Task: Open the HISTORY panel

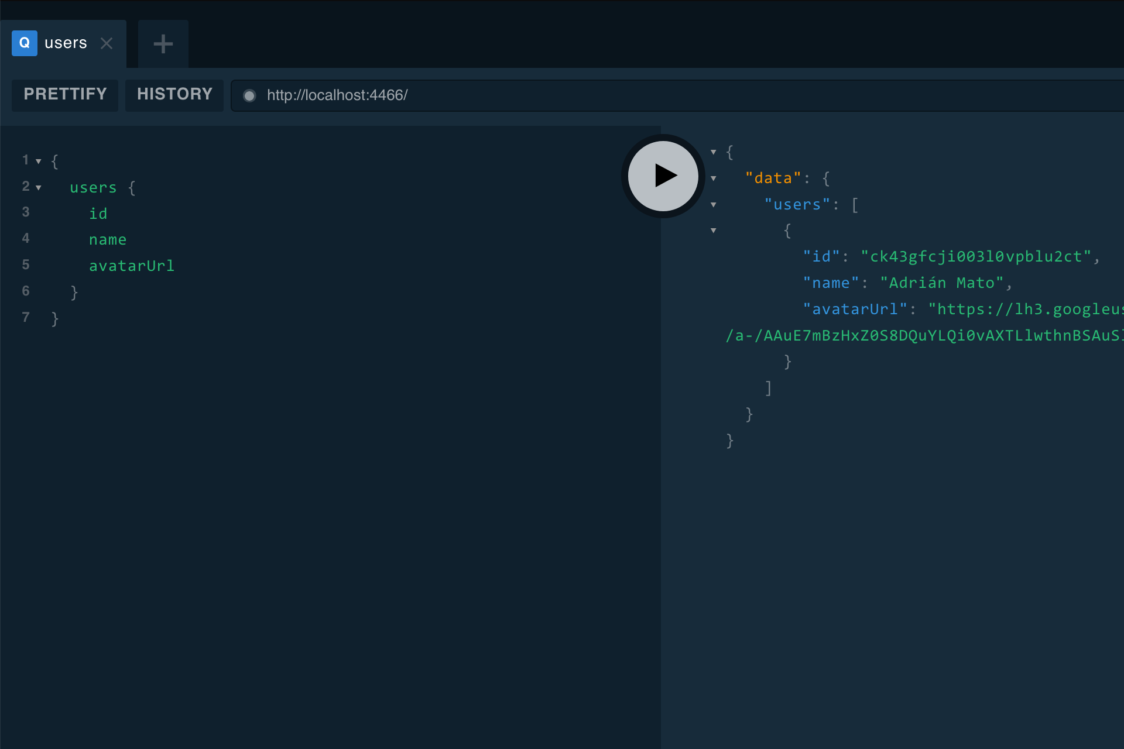Action: coord(174,94)
